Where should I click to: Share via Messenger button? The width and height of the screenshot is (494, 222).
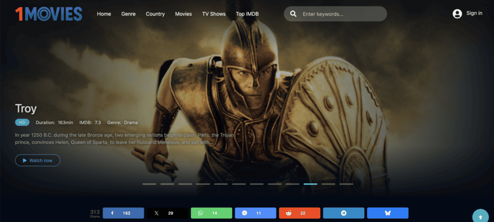coord(256,213)
